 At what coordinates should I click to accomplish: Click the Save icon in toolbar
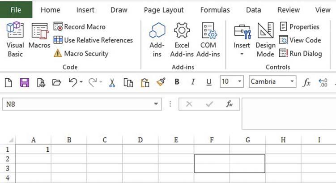(x=25, y=82)
